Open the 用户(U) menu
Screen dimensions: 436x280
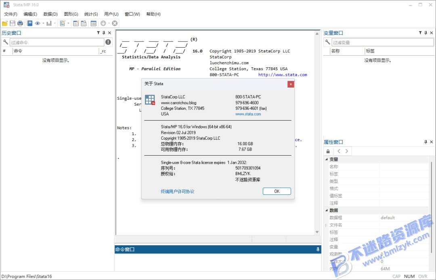[111, 14]
